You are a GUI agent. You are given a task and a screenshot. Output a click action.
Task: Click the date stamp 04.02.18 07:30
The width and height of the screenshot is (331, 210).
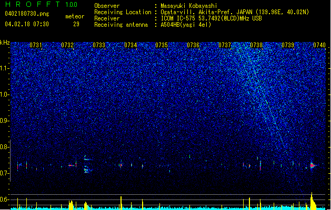point(27,24)
